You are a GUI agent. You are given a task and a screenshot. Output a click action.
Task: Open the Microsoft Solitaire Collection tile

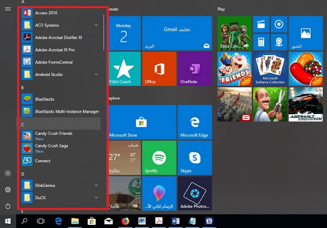(x=270, y=69)
